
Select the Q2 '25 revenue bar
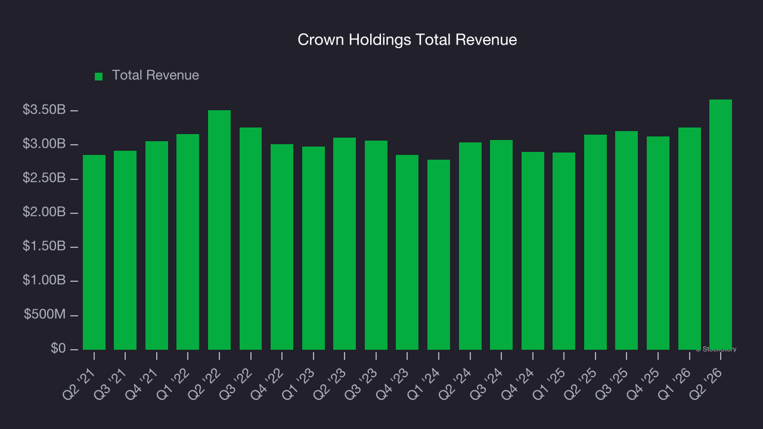tap(595, 242)
